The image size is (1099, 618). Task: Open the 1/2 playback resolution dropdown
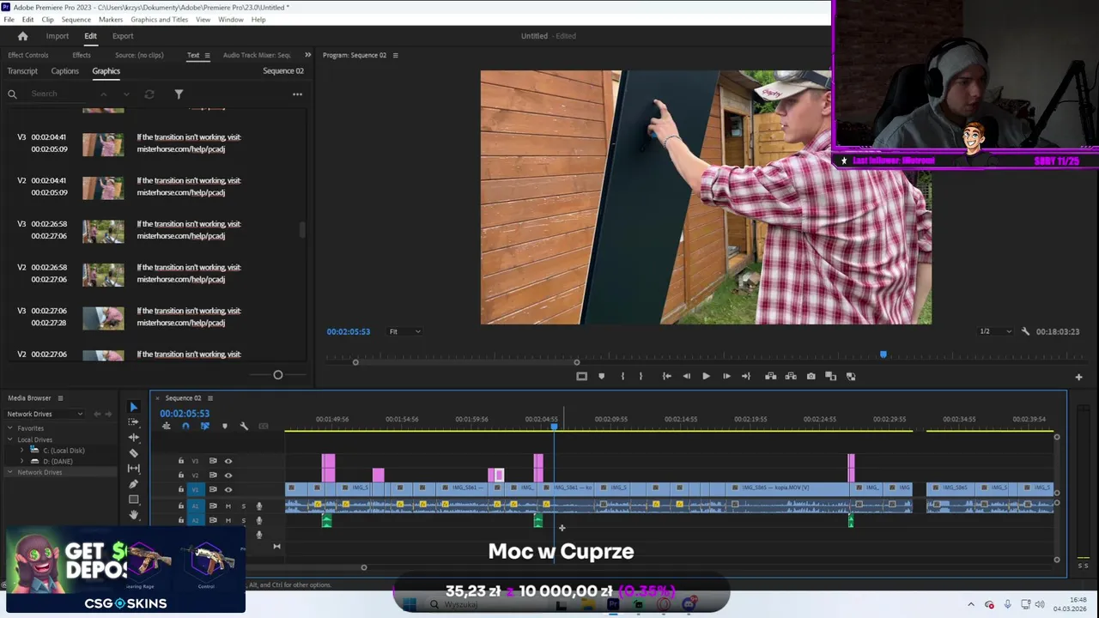pyautogui.click(x=996, y=331)
